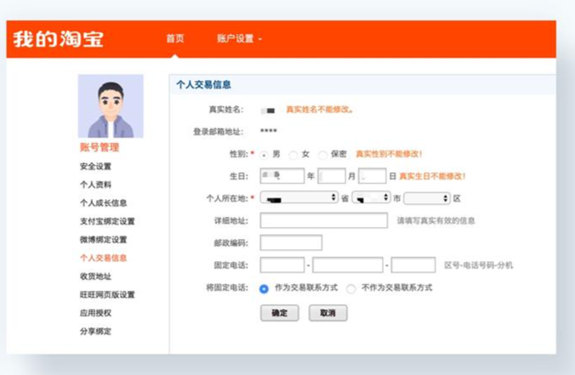Select the 男 gender radio button
Viewport: 575px width, 375px height.
(x=264, y=155)
